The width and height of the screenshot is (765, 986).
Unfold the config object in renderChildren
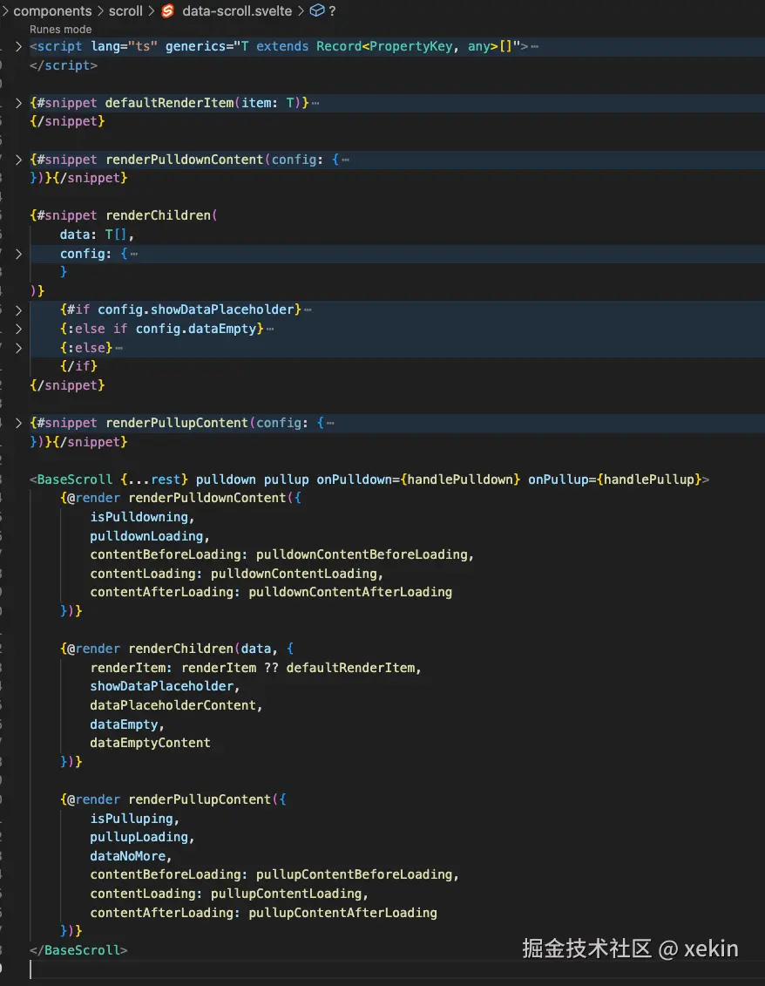click(x=18, y=254)
